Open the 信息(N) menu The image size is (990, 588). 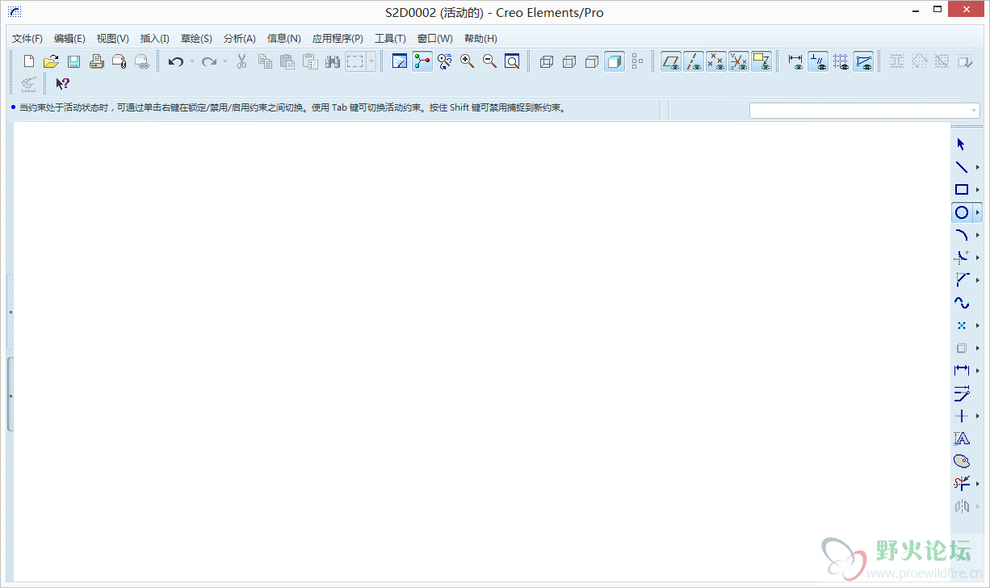click(x=283, y=38)
